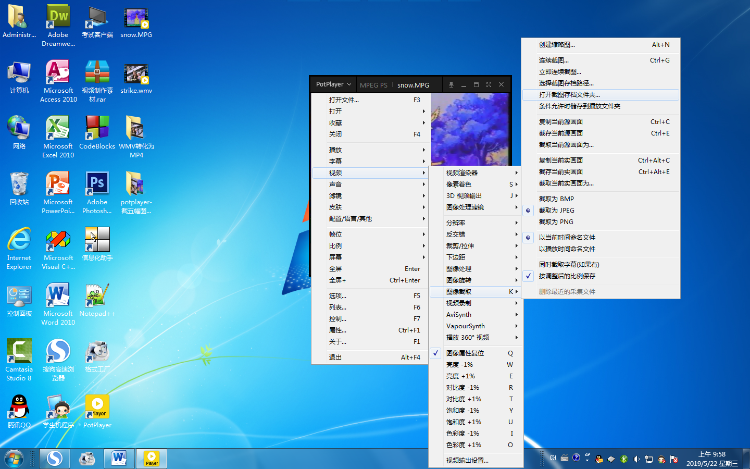Open Sogou browser from taskbar
The width and height of the screenshot is (750, 469).
[x=55, y=459]
